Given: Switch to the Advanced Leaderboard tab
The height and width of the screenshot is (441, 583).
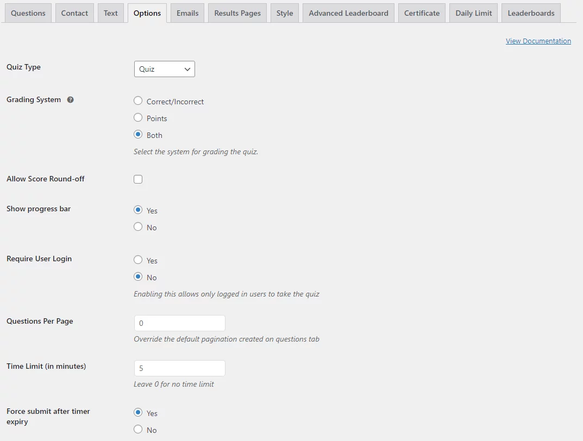Looking at the screenshot, I should pos(348,12).
